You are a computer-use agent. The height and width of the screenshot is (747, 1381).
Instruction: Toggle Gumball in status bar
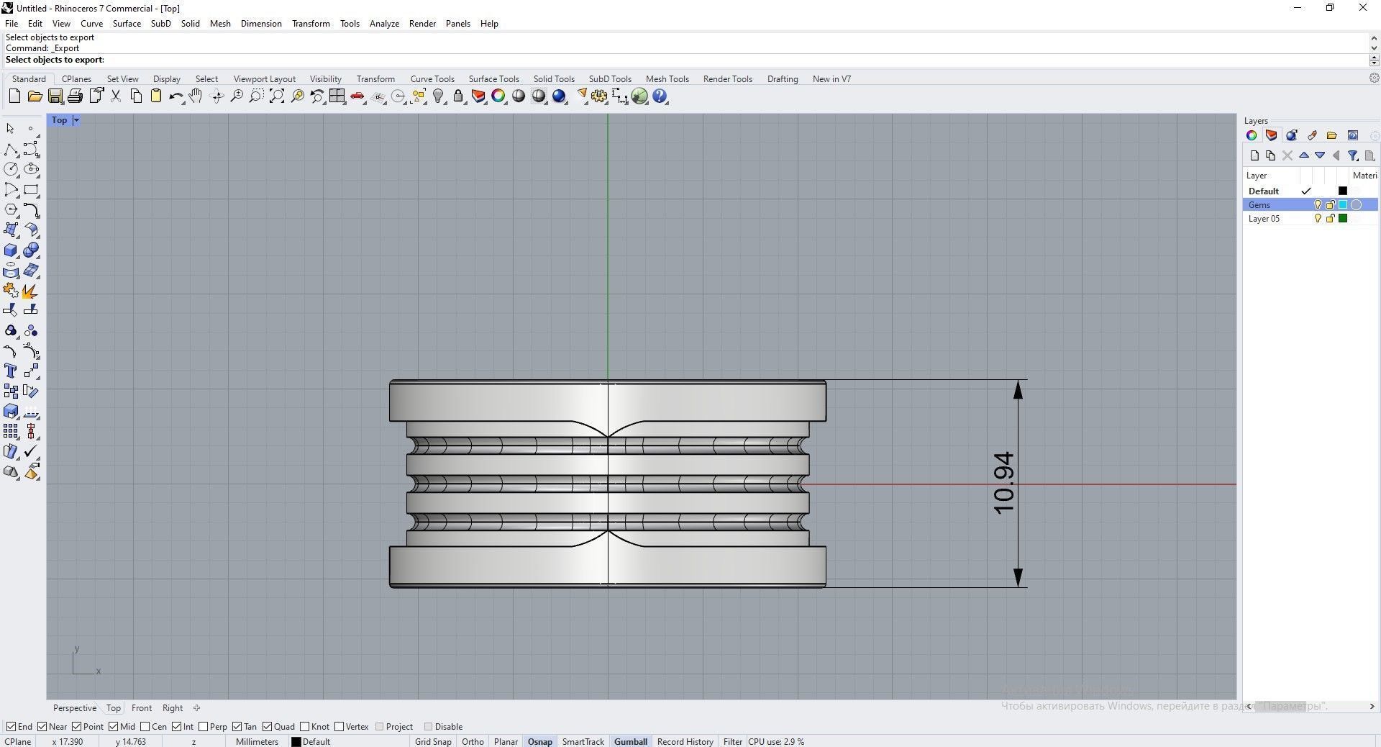coord(631,742)
